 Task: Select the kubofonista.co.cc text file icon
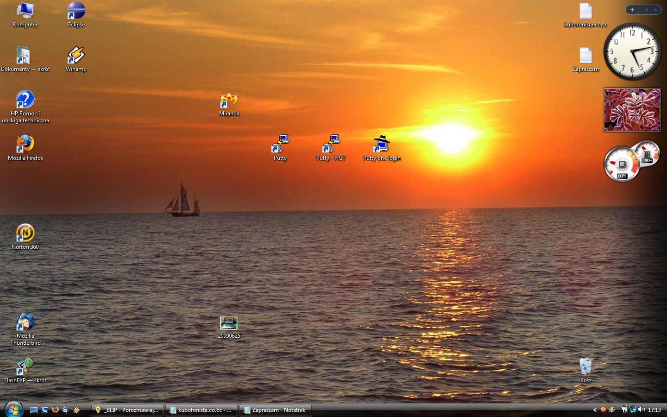(x=585, y=15)
